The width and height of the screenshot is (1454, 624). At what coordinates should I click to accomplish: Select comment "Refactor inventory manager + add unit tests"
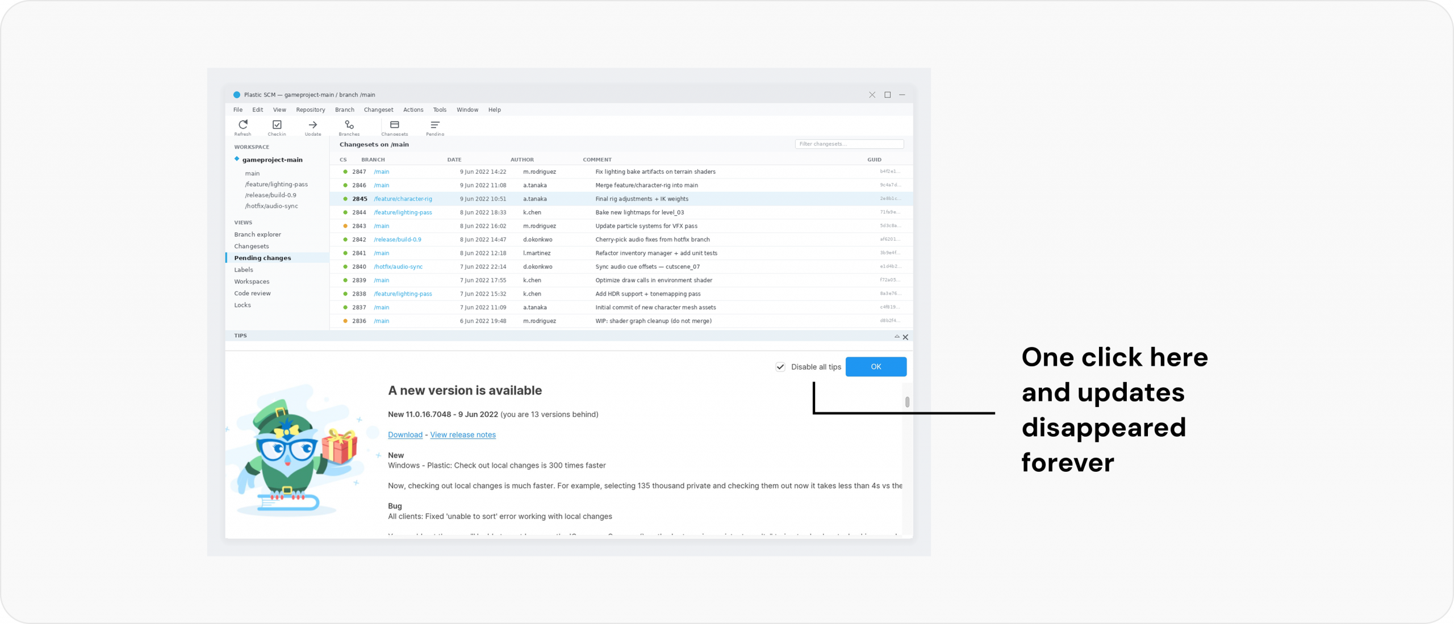(656, 253)
